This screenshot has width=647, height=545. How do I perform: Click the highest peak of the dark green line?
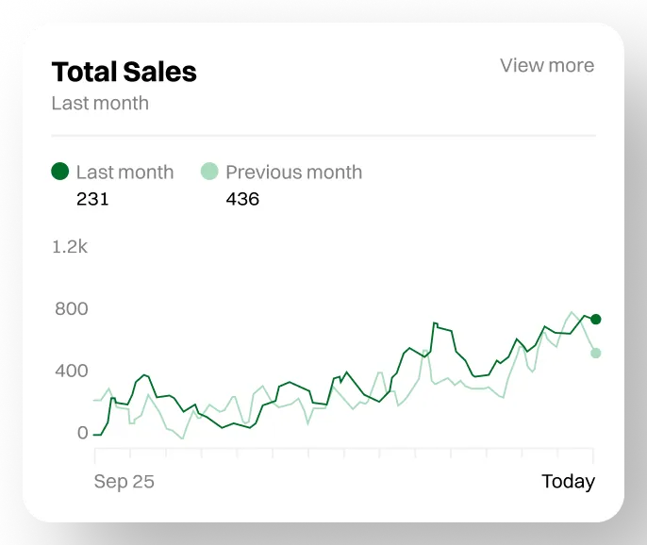click(435, 323)
